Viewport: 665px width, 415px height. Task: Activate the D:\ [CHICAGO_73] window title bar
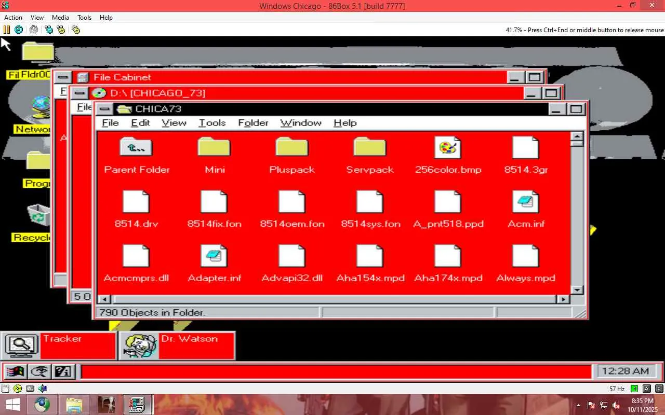(x=305, y=93)
